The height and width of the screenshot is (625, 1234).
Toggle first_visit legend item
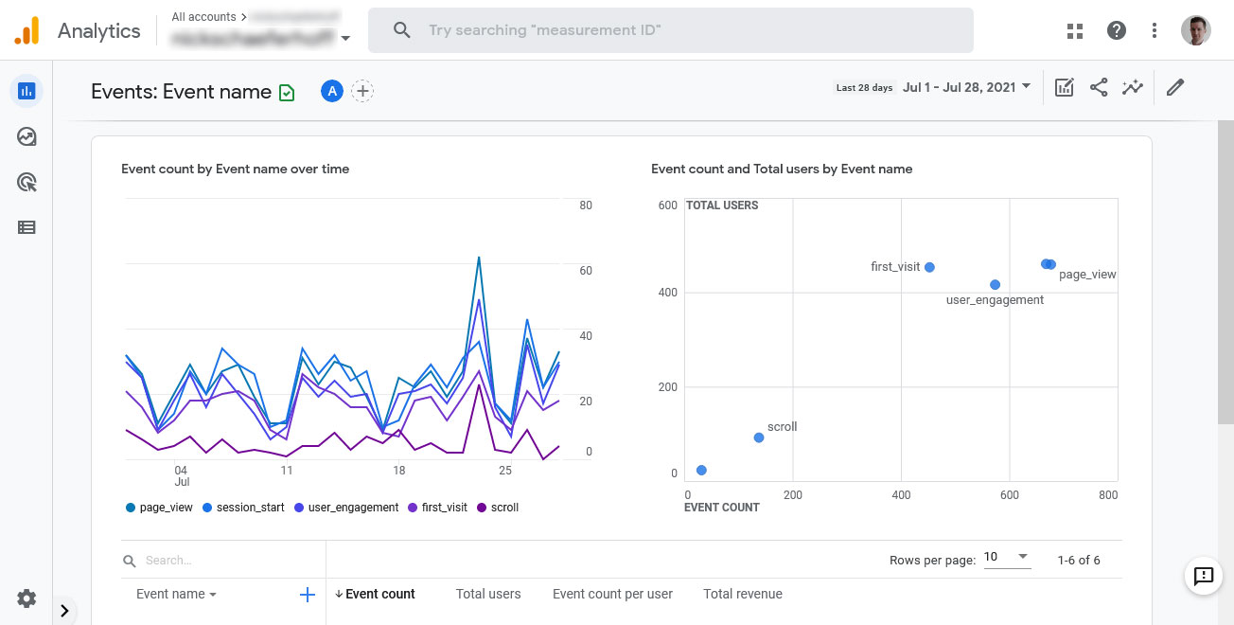(437, 508)
